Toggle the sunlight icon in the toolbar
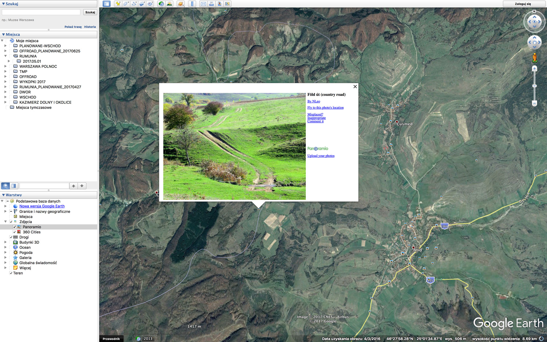This screenshot has width=547, height=342. pos(170,4)
